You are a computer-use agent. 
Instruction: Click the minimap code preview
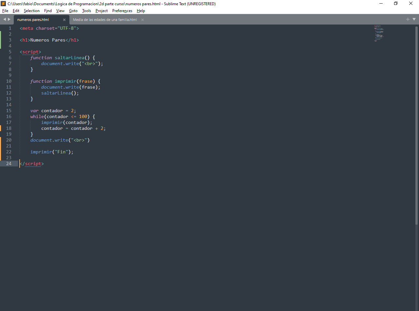379,33
